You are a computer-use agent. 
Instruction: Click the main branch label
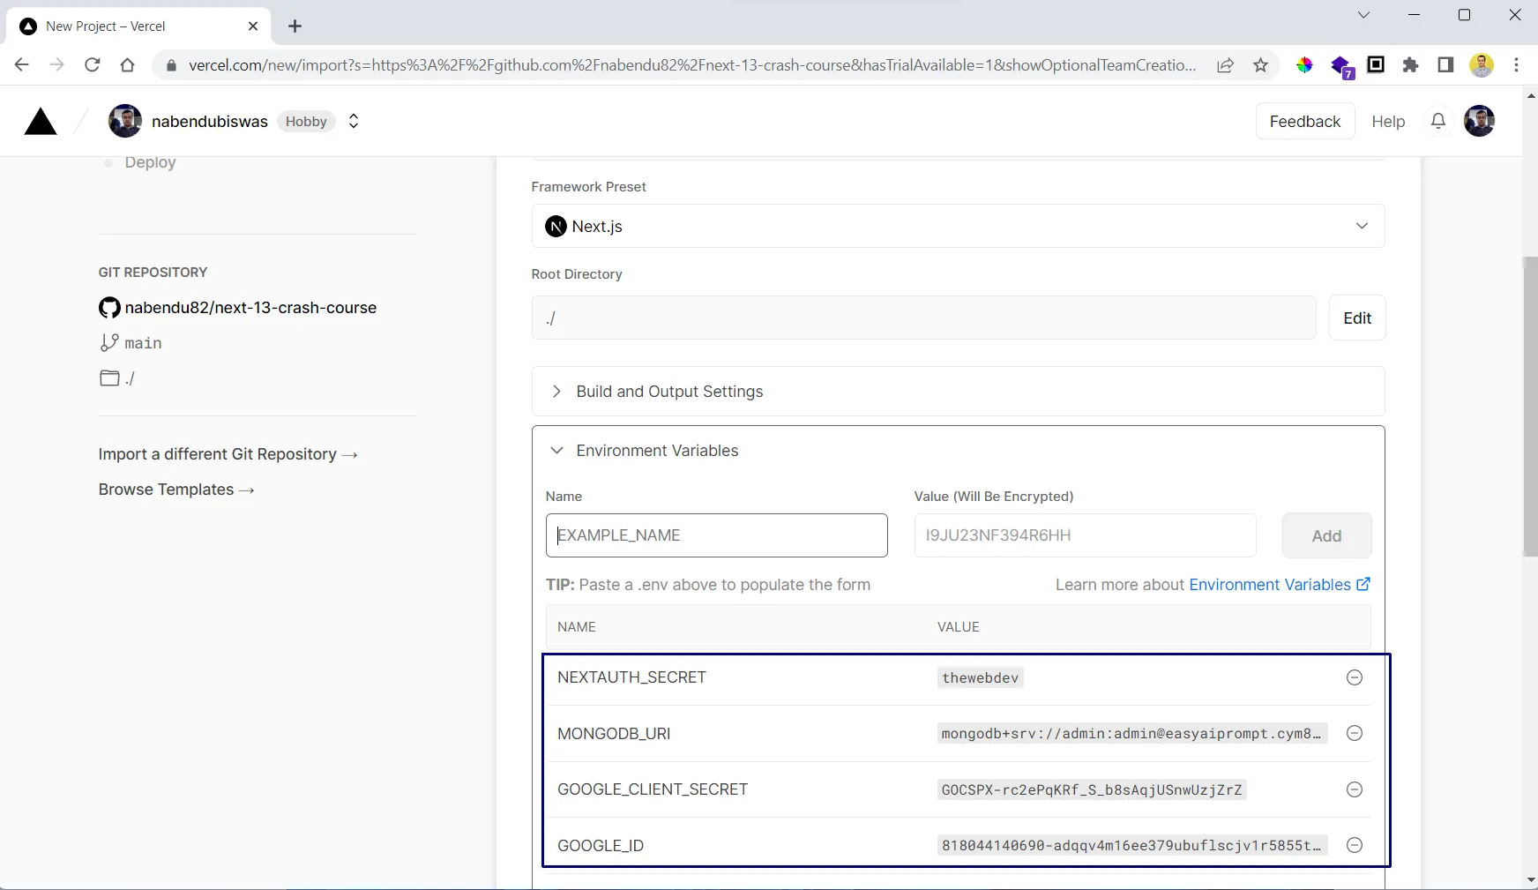143,343
